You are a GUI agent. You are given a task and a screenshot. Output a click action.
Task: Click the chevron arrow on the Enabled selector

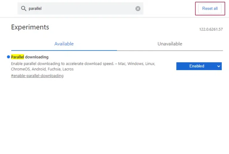[x=219, y=66]
